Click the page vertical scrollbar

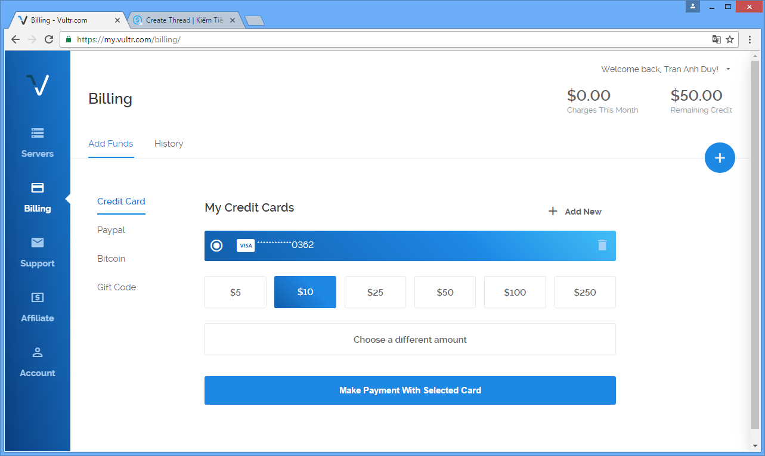click(755, 244)
